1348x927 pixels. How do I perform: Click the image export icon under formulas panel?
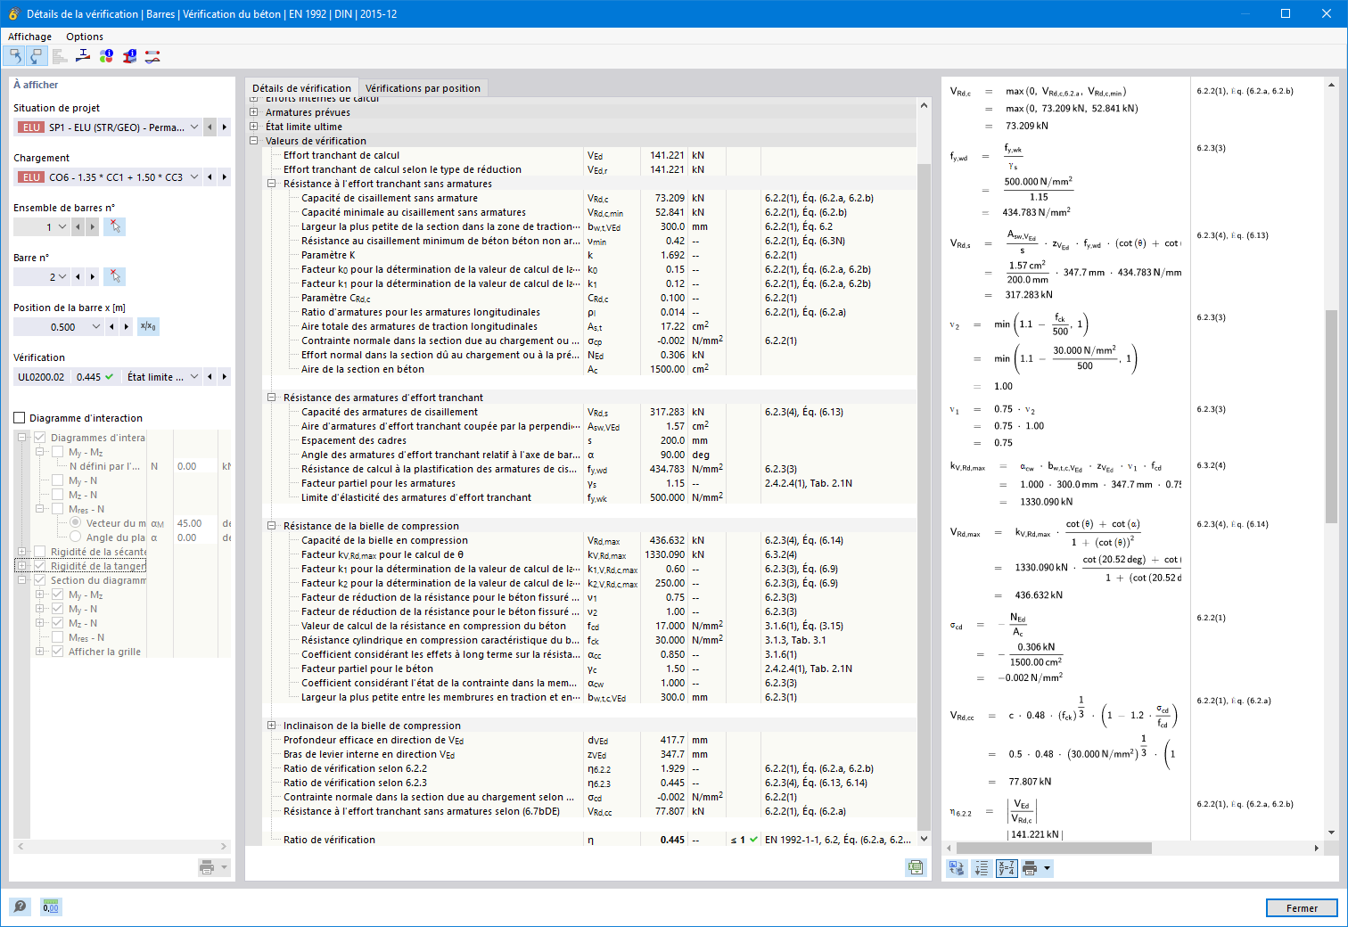point(957,867)
